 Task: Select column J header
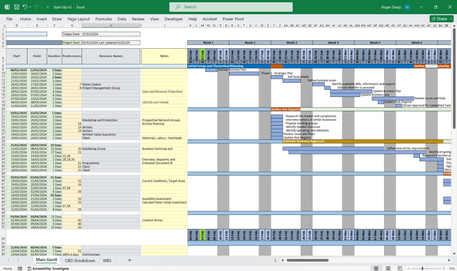click(x=165, y=26)
